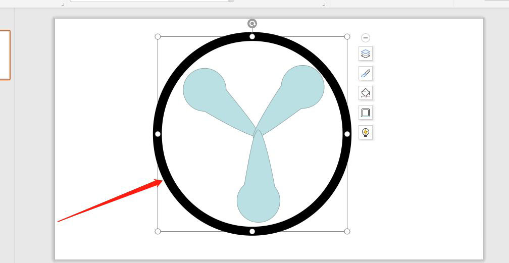The image size is (509, 263).
Task: Open the layer order icon in floating toolbar
Action: point(366,54)
